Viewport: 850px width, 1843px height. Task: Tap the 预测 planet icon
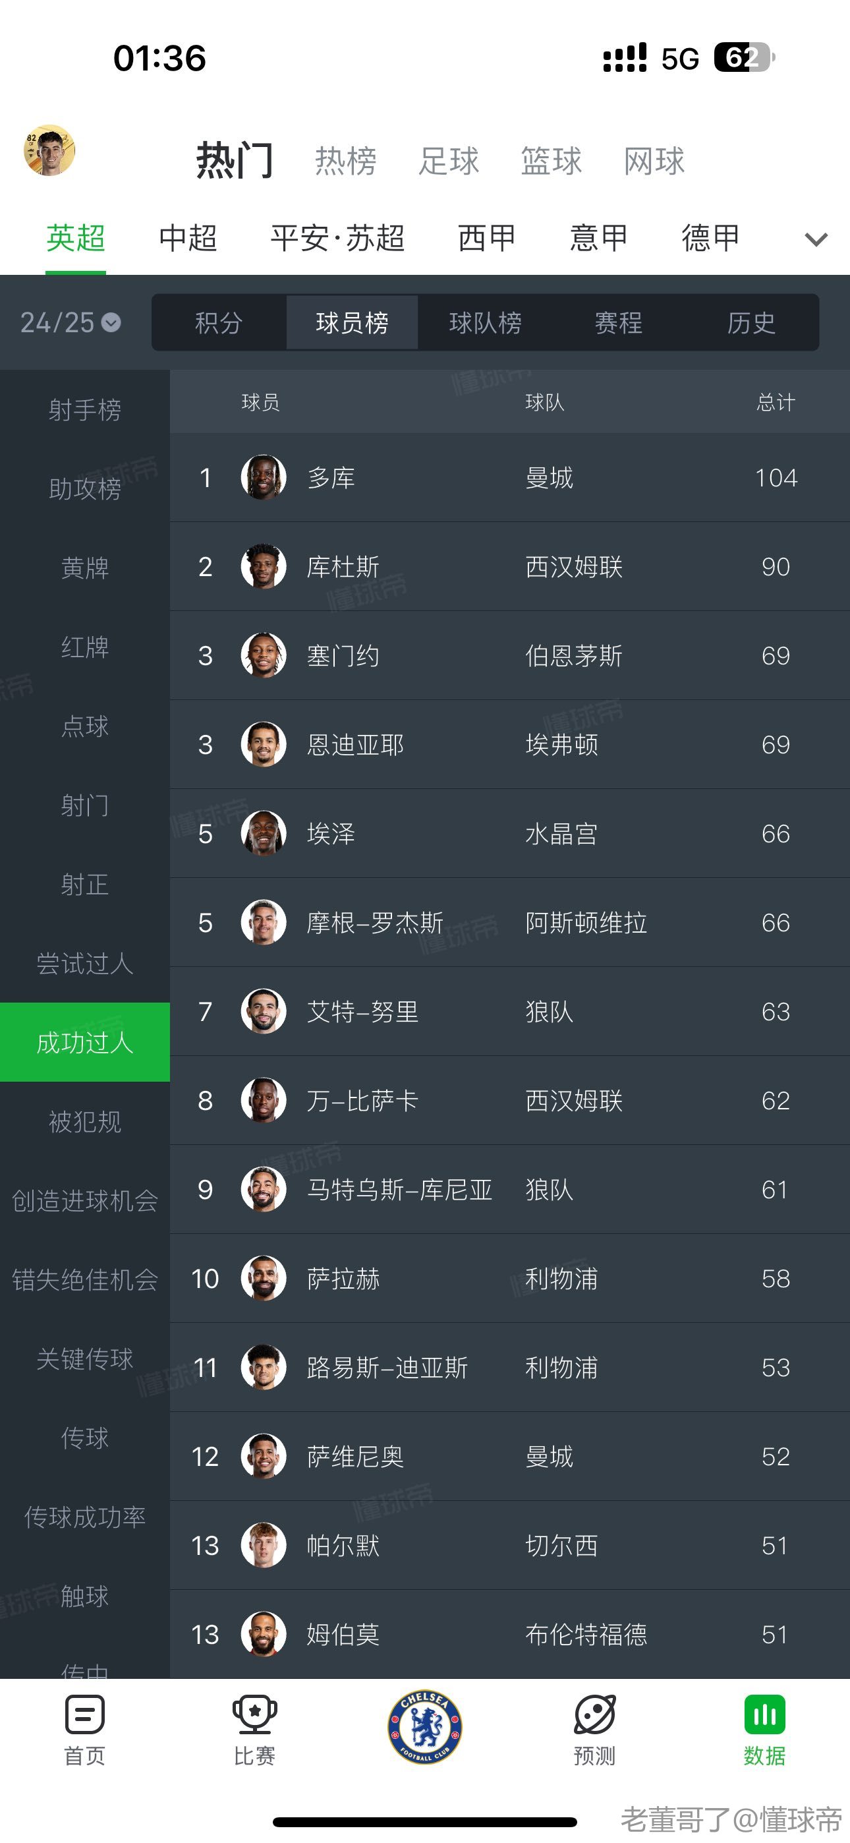(594, 1714)
